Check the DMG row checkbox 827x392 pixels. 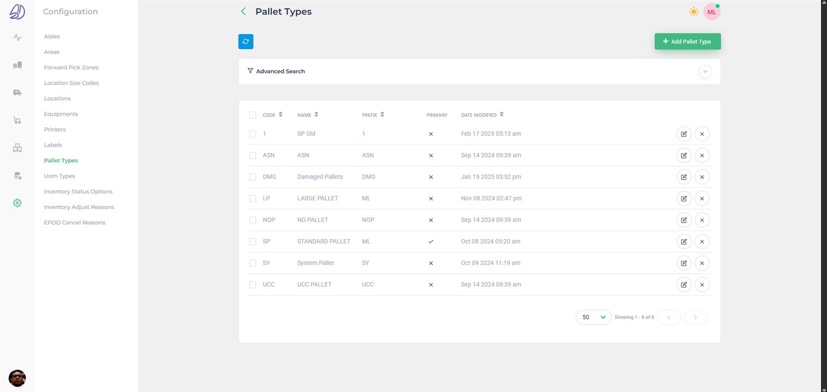click(253, 177)
